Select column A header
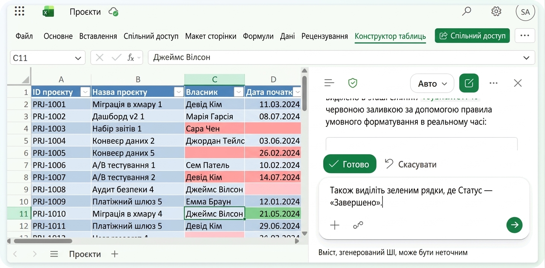This screenshot has height=268, width=545. coord(61,79)
